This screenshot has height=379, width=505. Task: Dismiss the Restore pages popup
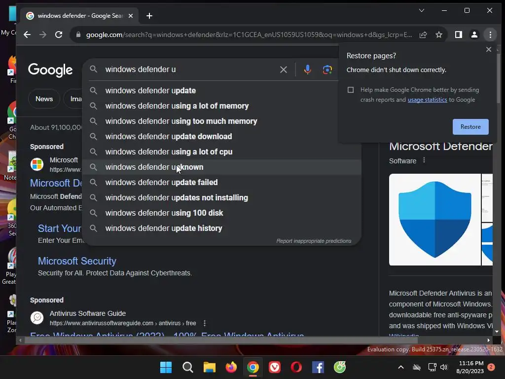489,49
